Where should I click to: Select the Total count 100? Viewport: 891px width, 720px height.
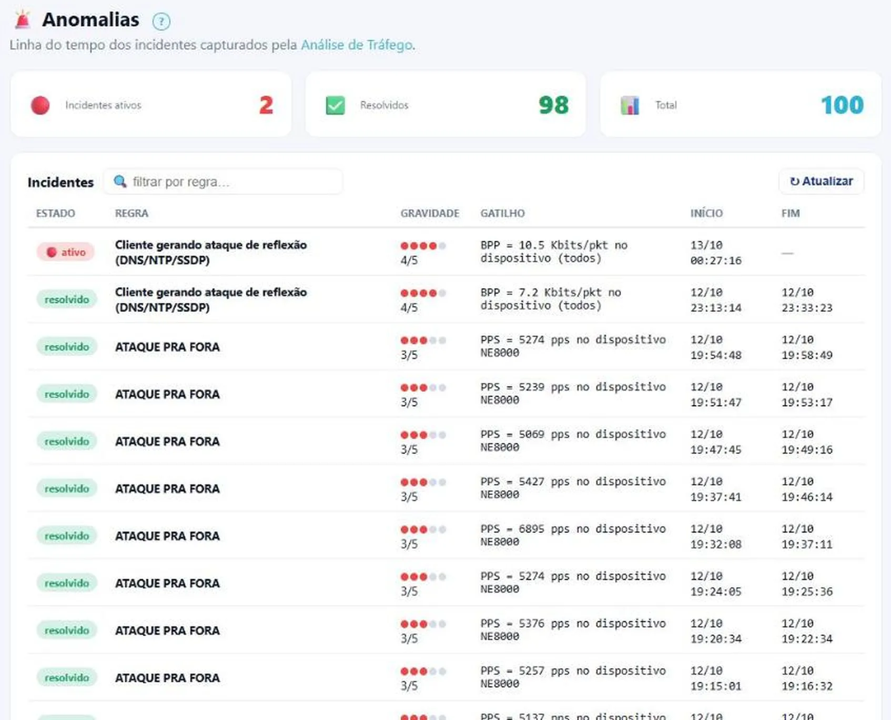click(x=842, y=105)
